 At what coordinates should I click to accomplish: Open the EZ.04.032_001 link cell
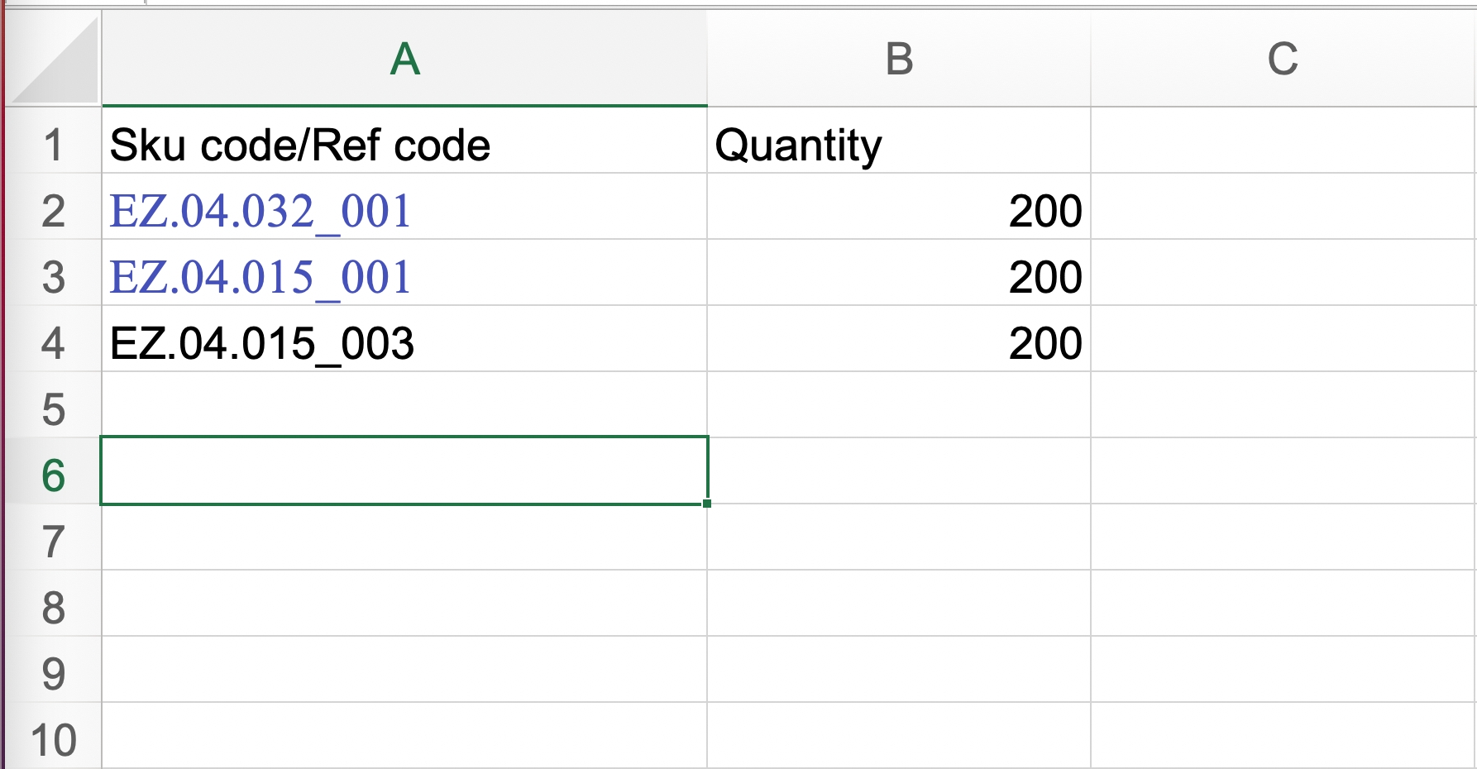pyautogui.click(x=261, y=212)
